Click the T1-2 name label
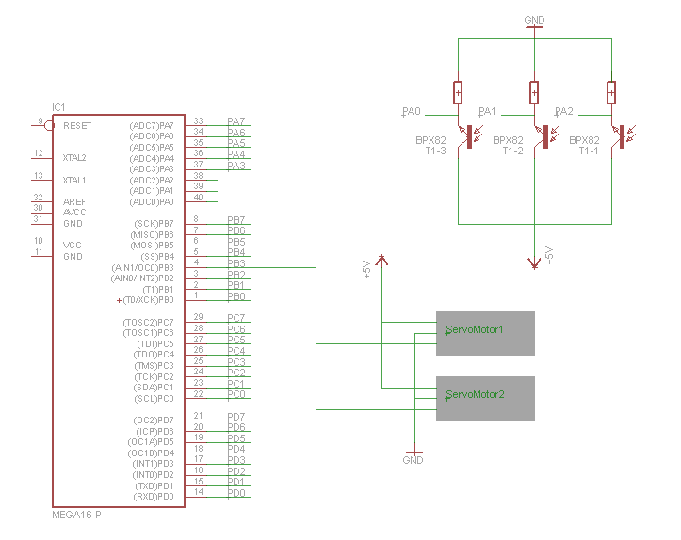 click(x=513, y=151)
